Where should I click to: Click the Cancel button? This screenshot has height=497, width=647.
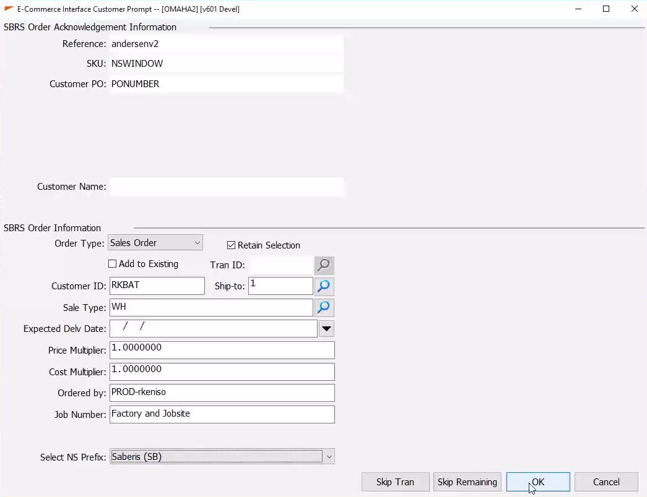[x=606, y=482]
